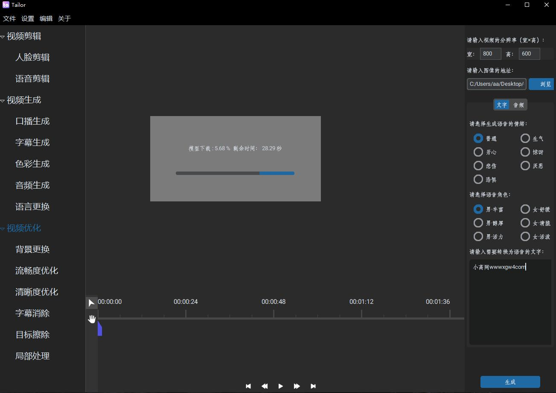Select the hand pan tool
Screen dimensions: 556x393
[92, 319]
